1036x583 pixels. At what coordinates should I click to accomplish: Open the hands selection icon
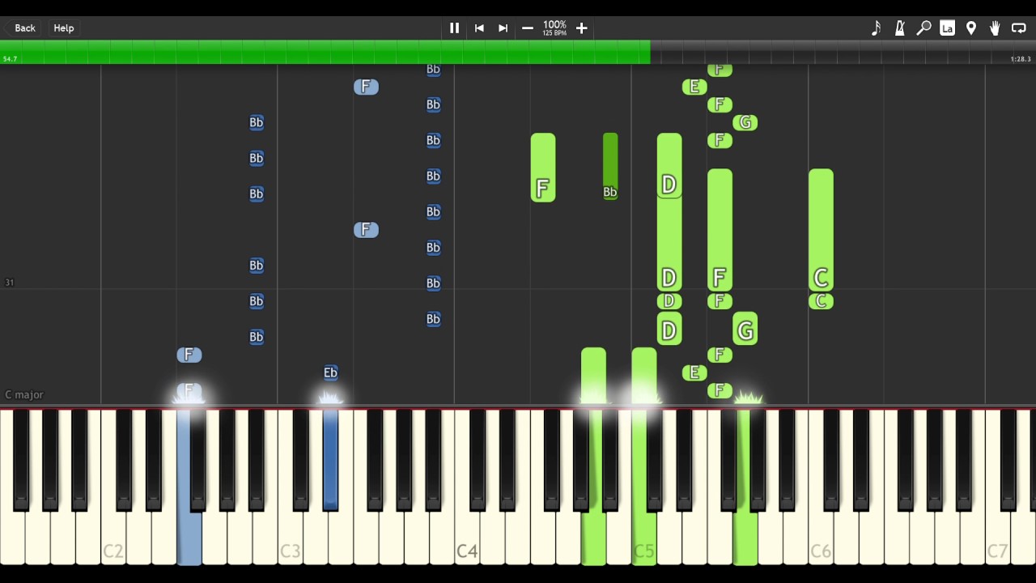pyautogui.click(x=995, y=28)
